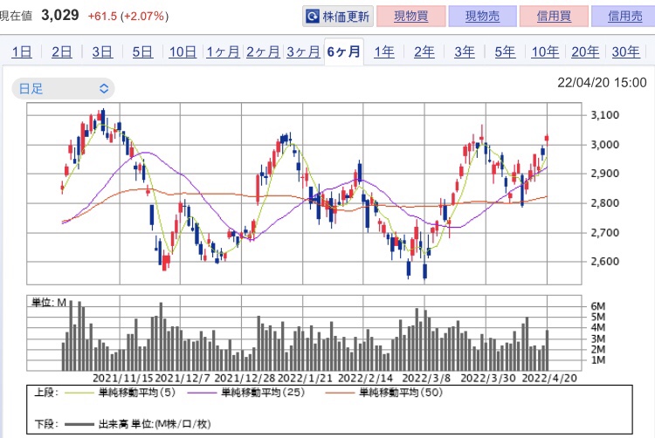Open the 日足 chart interval dropdown
Viewport: 655px width, 438px height.
point(62,88)
